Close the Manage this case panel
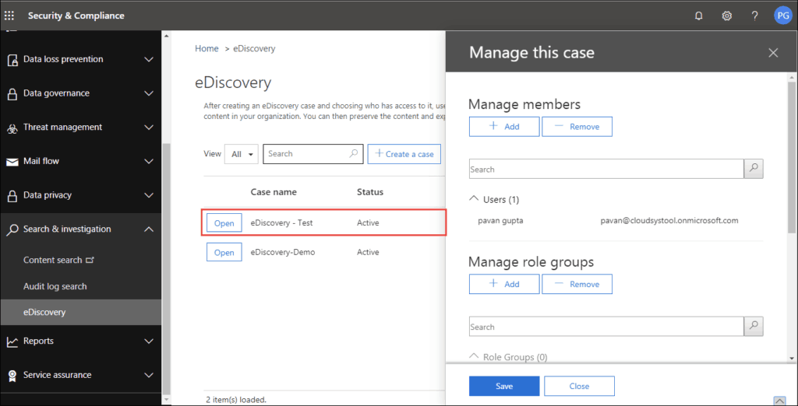 (774, 52)
